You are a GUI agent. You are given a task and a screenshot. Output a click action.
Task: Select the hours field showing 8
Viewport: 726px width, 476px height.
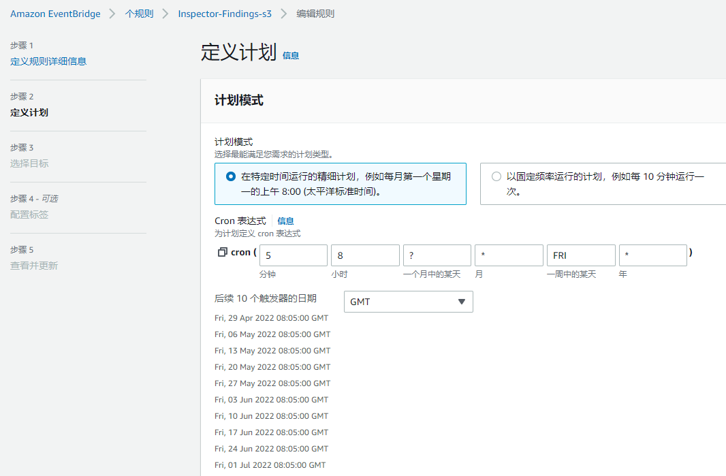point(365,255)
